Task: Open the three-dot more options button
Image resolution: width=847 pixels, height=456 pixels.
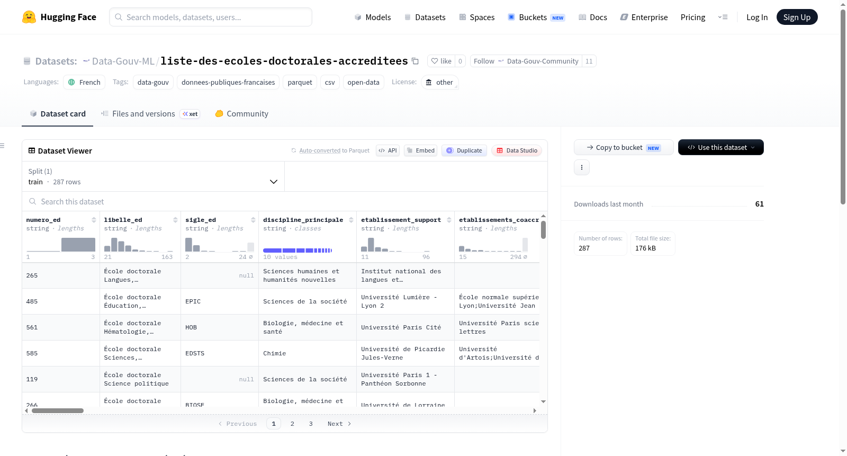Action: (x=582, y=167)
